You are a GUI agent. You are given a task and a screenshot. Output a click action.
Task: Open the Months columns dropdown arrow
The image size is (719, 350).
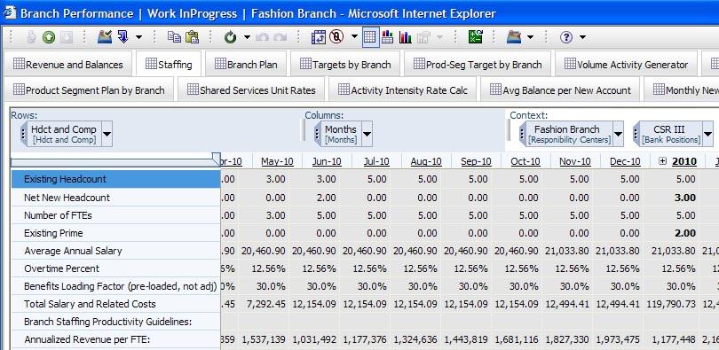click(x=367, y=134)
